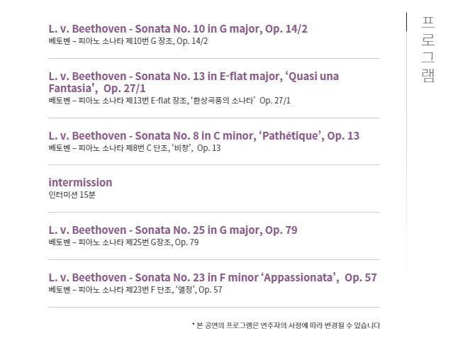Click the Sonata No. 25 in G major title

[x=173, y=230]
